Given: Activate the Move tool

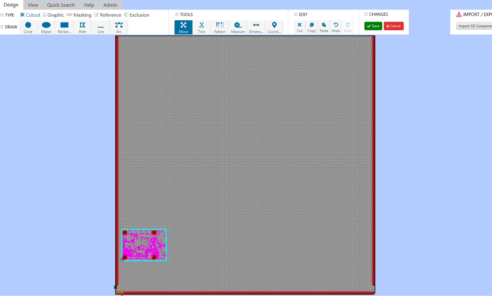Looking at the screenshot, I should point(184,28).
